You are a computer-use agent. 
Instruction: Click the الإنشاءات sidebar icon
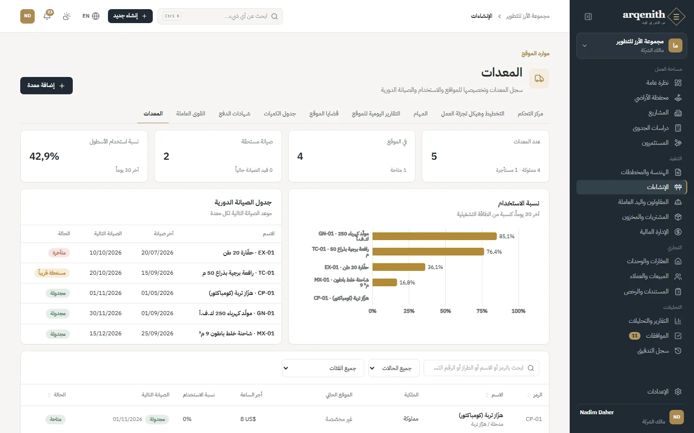point(678,187)
